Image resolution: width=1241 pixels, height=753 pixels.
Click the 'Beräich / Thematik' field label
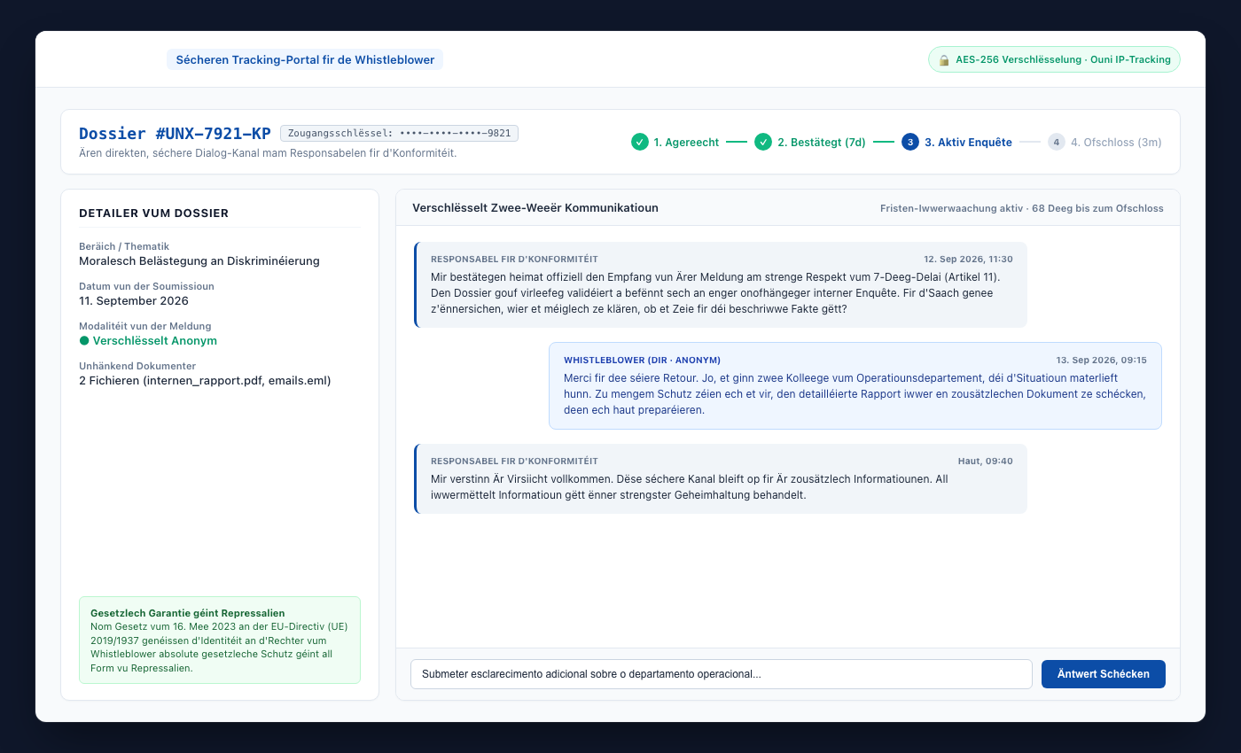tap(124, 246)
